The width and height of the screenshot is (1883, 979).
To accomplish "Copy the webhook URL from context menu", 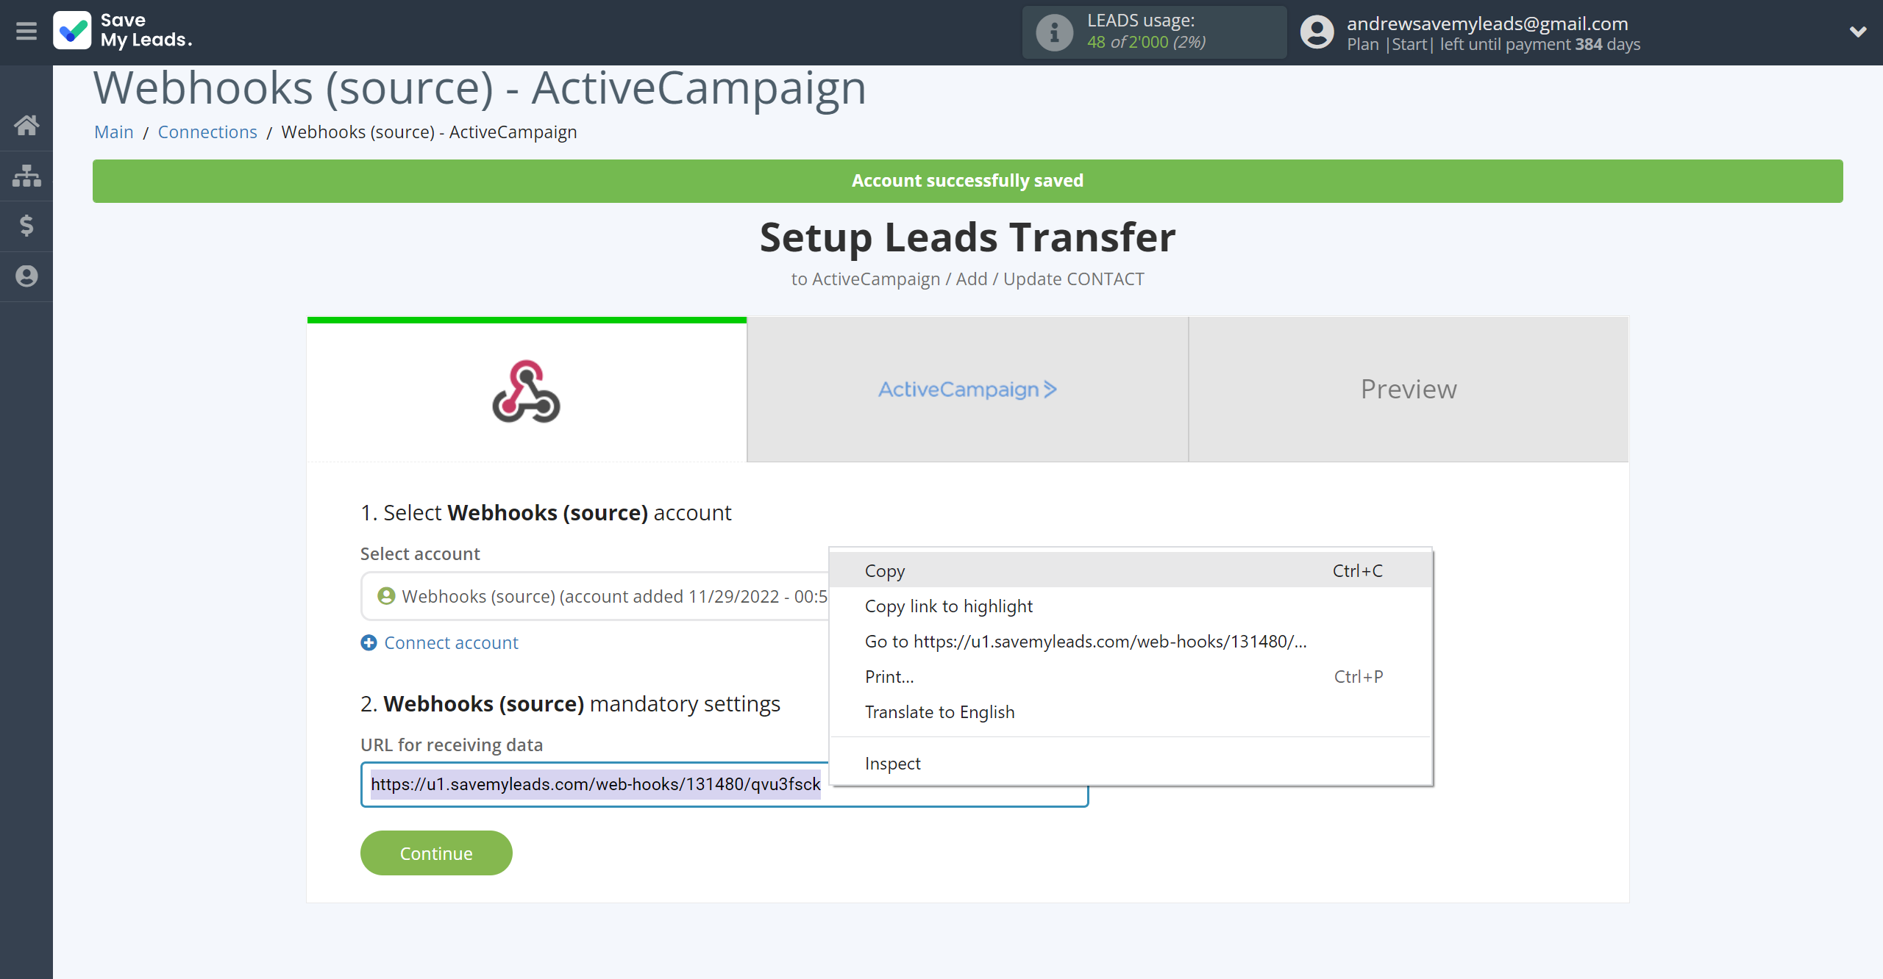I will pos(886,570).
